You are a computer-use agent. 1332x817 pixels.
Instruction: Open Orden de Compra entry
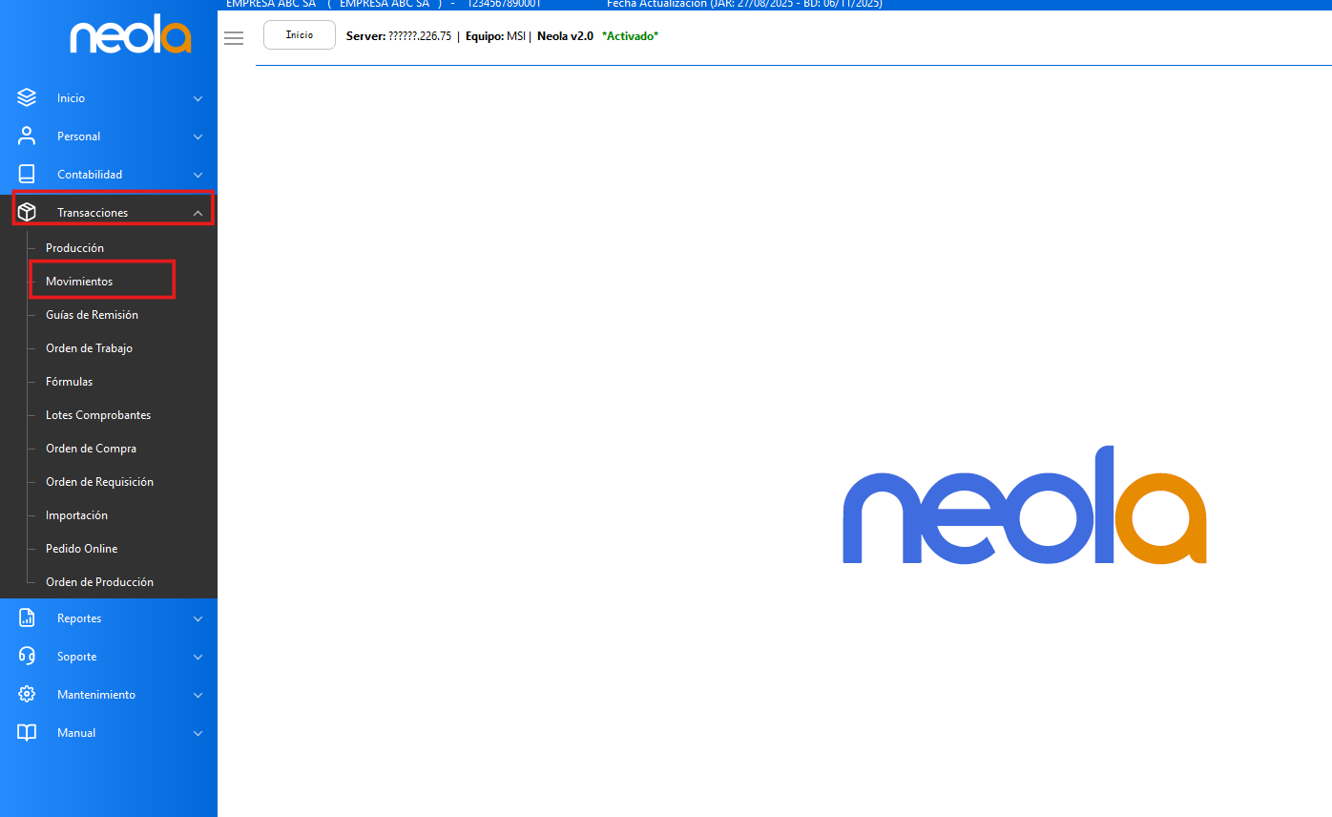click(x=91, y=449)
